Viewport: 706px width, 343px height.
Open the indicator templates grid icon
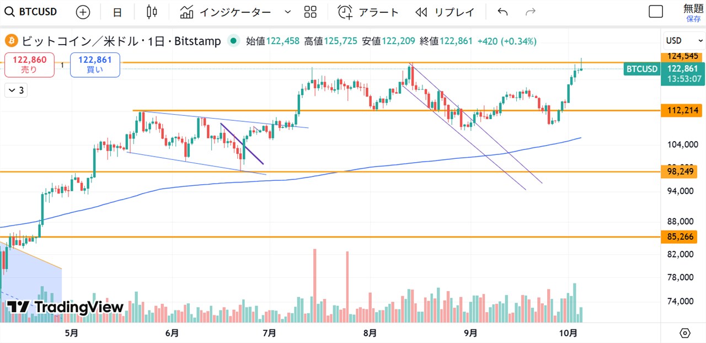pyautogui.click(x=311, y=12)
